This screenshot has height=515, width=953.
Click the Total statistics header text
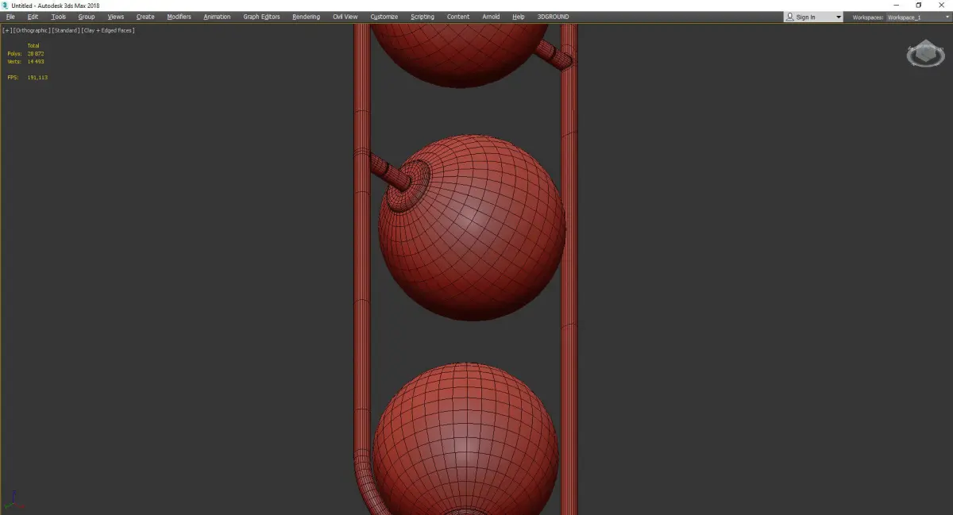[33, 45]
